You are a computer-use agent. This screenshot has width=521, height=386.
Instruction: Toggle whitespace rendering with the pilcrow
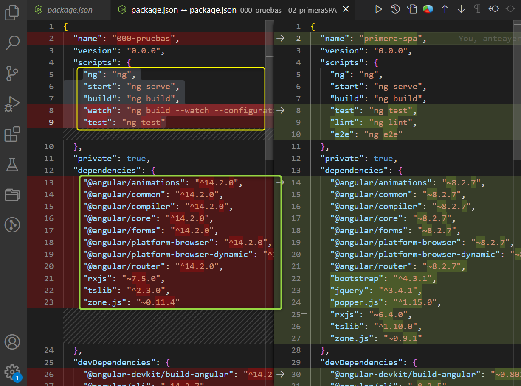pyautogui.click(x=477, y=8)
